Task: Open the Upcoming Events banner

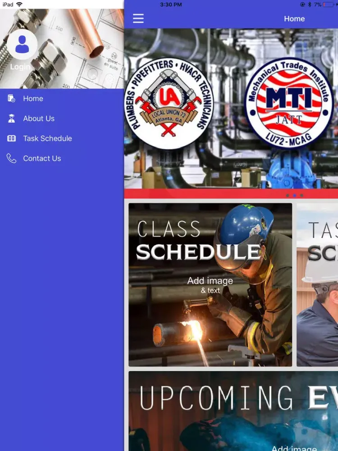Action: [x=233, y=411]
